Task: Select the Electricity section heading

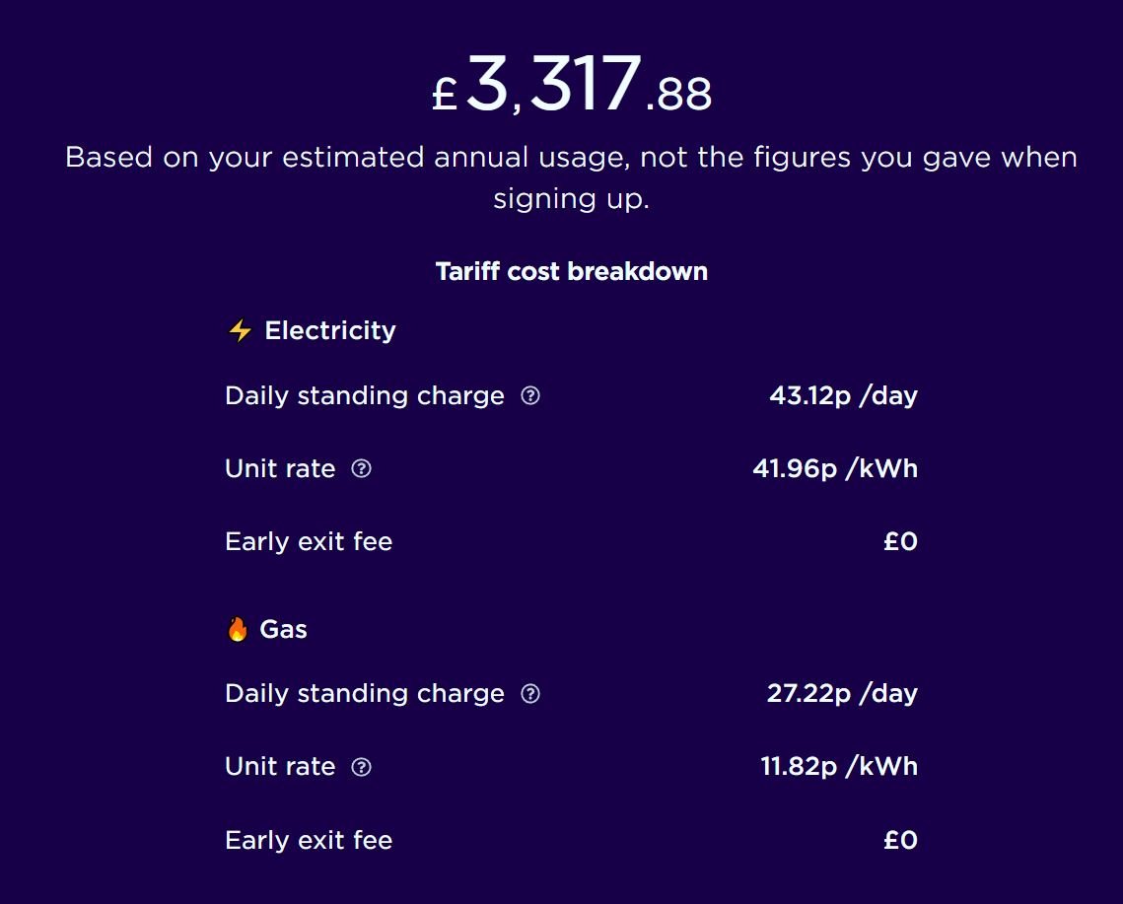Action: click(x=330, y=330)
